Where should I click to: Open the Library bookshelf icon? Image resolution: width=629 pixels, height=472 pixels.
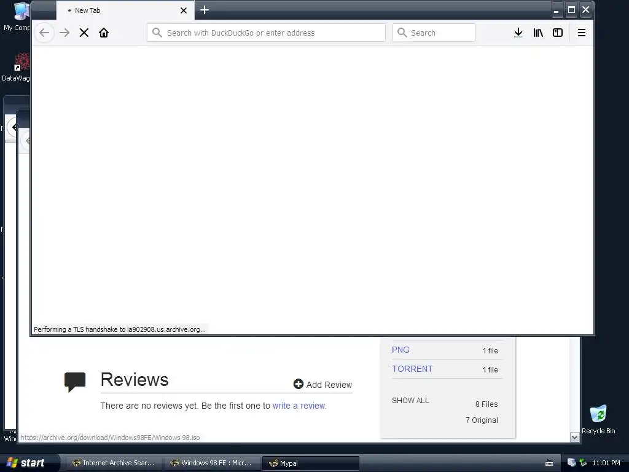[538, 33]
